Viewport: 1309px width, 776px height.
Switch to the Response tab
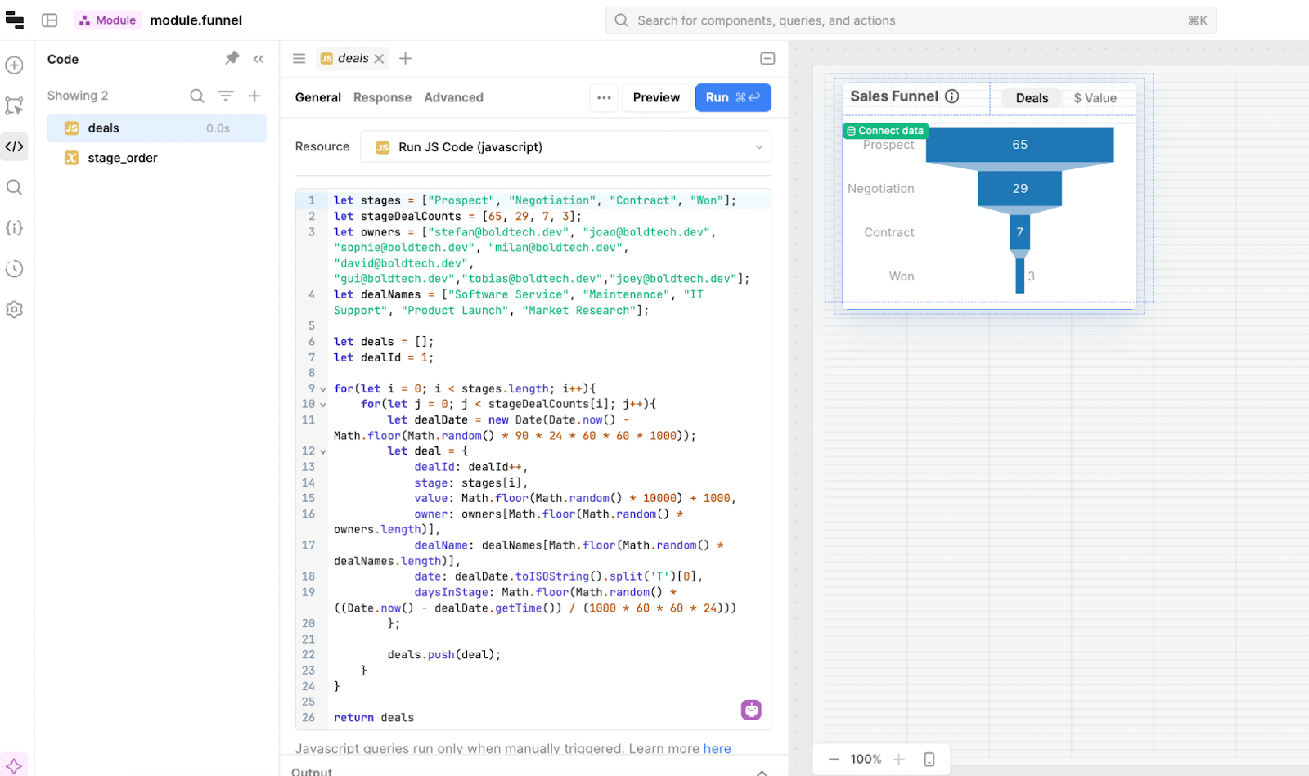(x=382, y=97)
